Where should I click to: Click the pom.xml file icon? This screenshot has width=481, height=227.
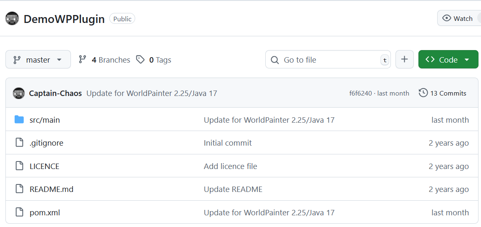click(19, 212)
